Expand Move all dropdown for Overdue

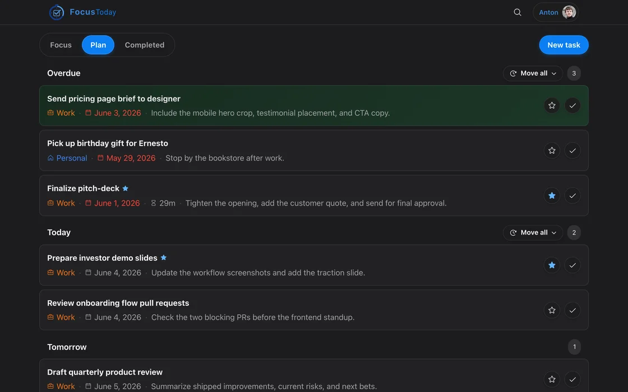[x=533, y=73]
